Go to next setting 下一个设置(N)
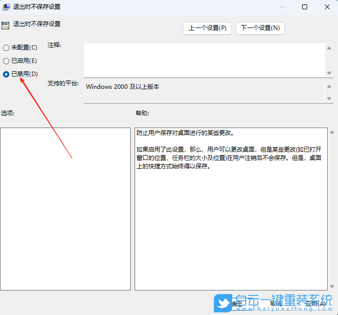 coord(260,28)
